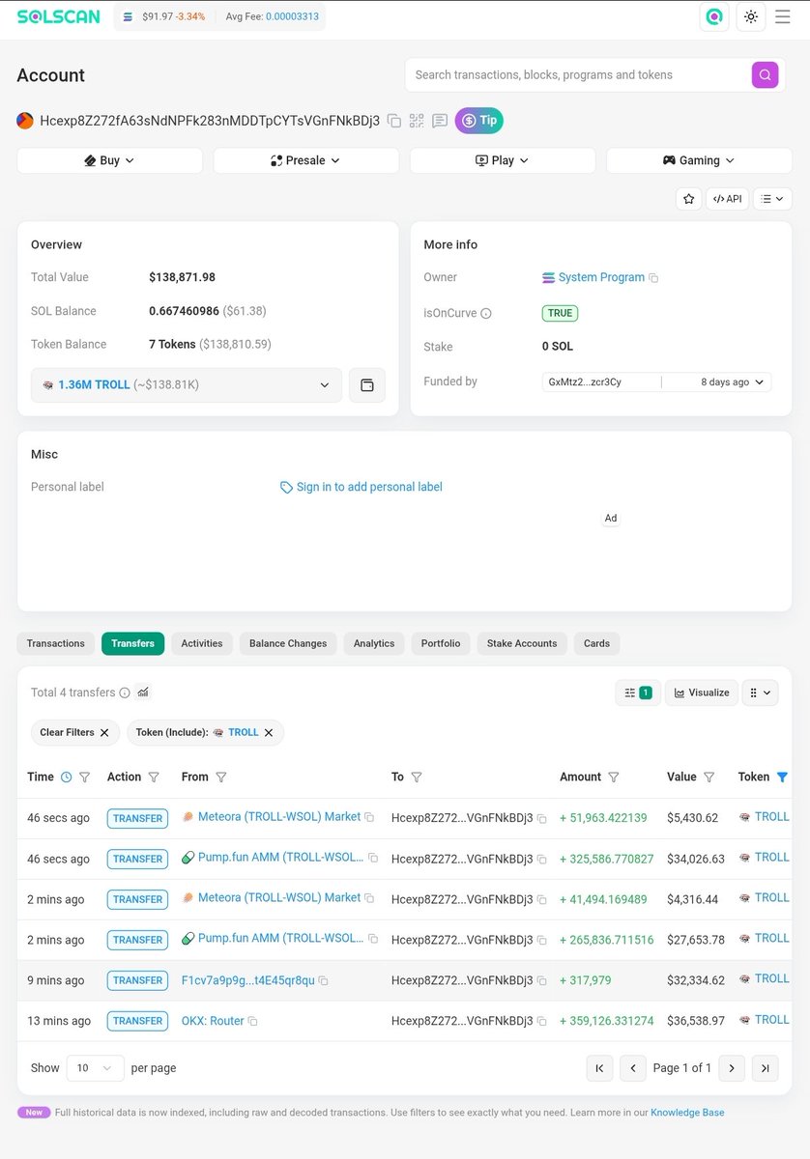Switch to the Analytics tab
The image size is (810, 1159).
click(374, 643)
